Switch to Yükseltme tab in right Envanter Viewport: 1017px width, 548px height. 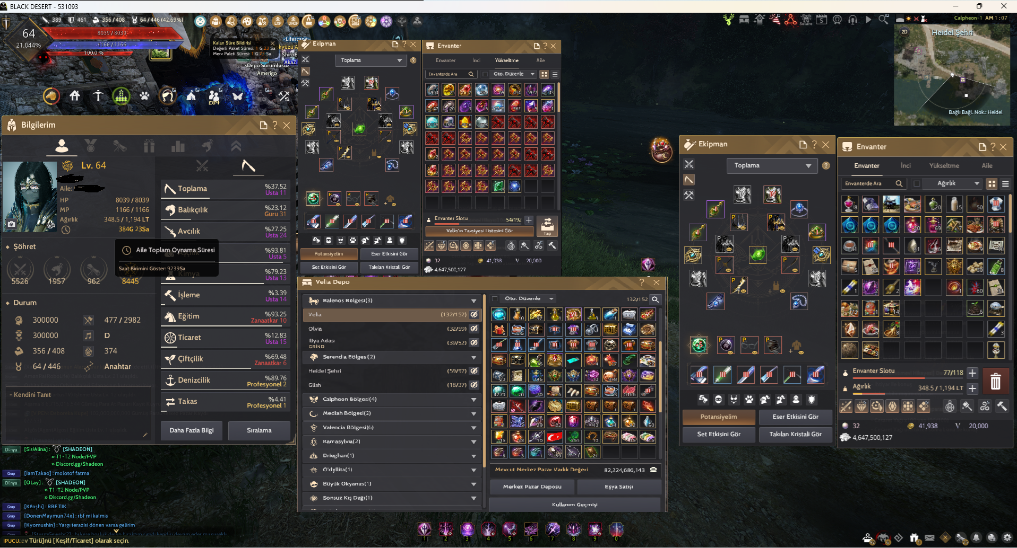click(944, 166)
